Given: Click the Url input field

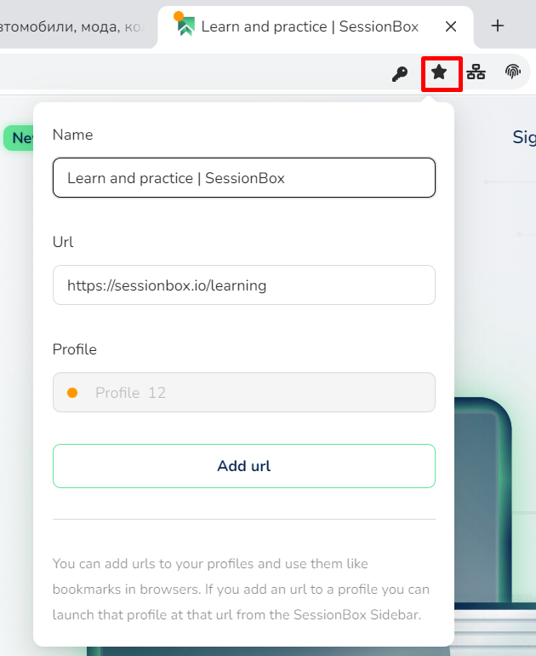Looking at the screenshot, I should (244, 285).
